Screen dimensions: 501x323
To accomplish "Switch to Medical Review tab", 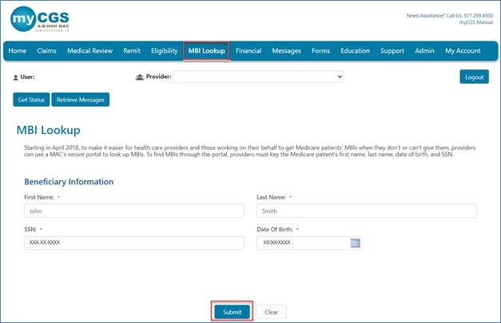I will pos(89,51).
